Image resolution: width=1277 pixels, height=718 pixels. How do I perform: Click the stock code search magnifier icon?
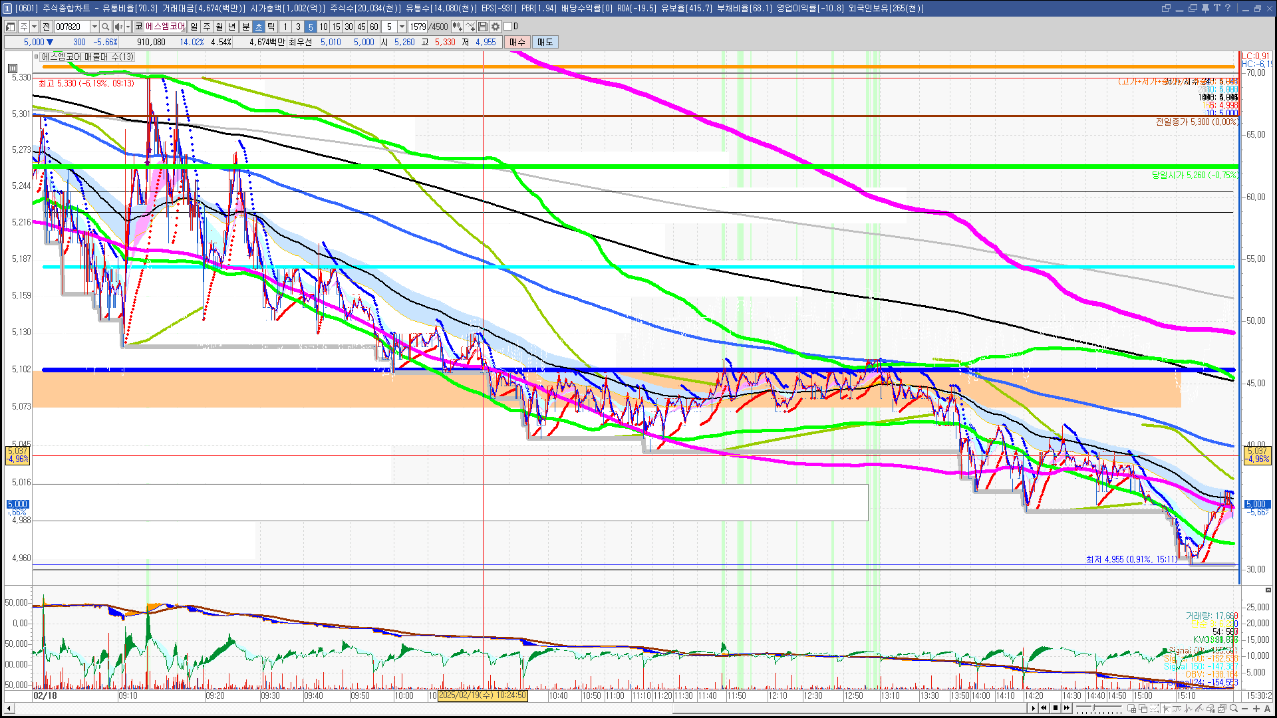pyautogui.click(x=105, y=27)
